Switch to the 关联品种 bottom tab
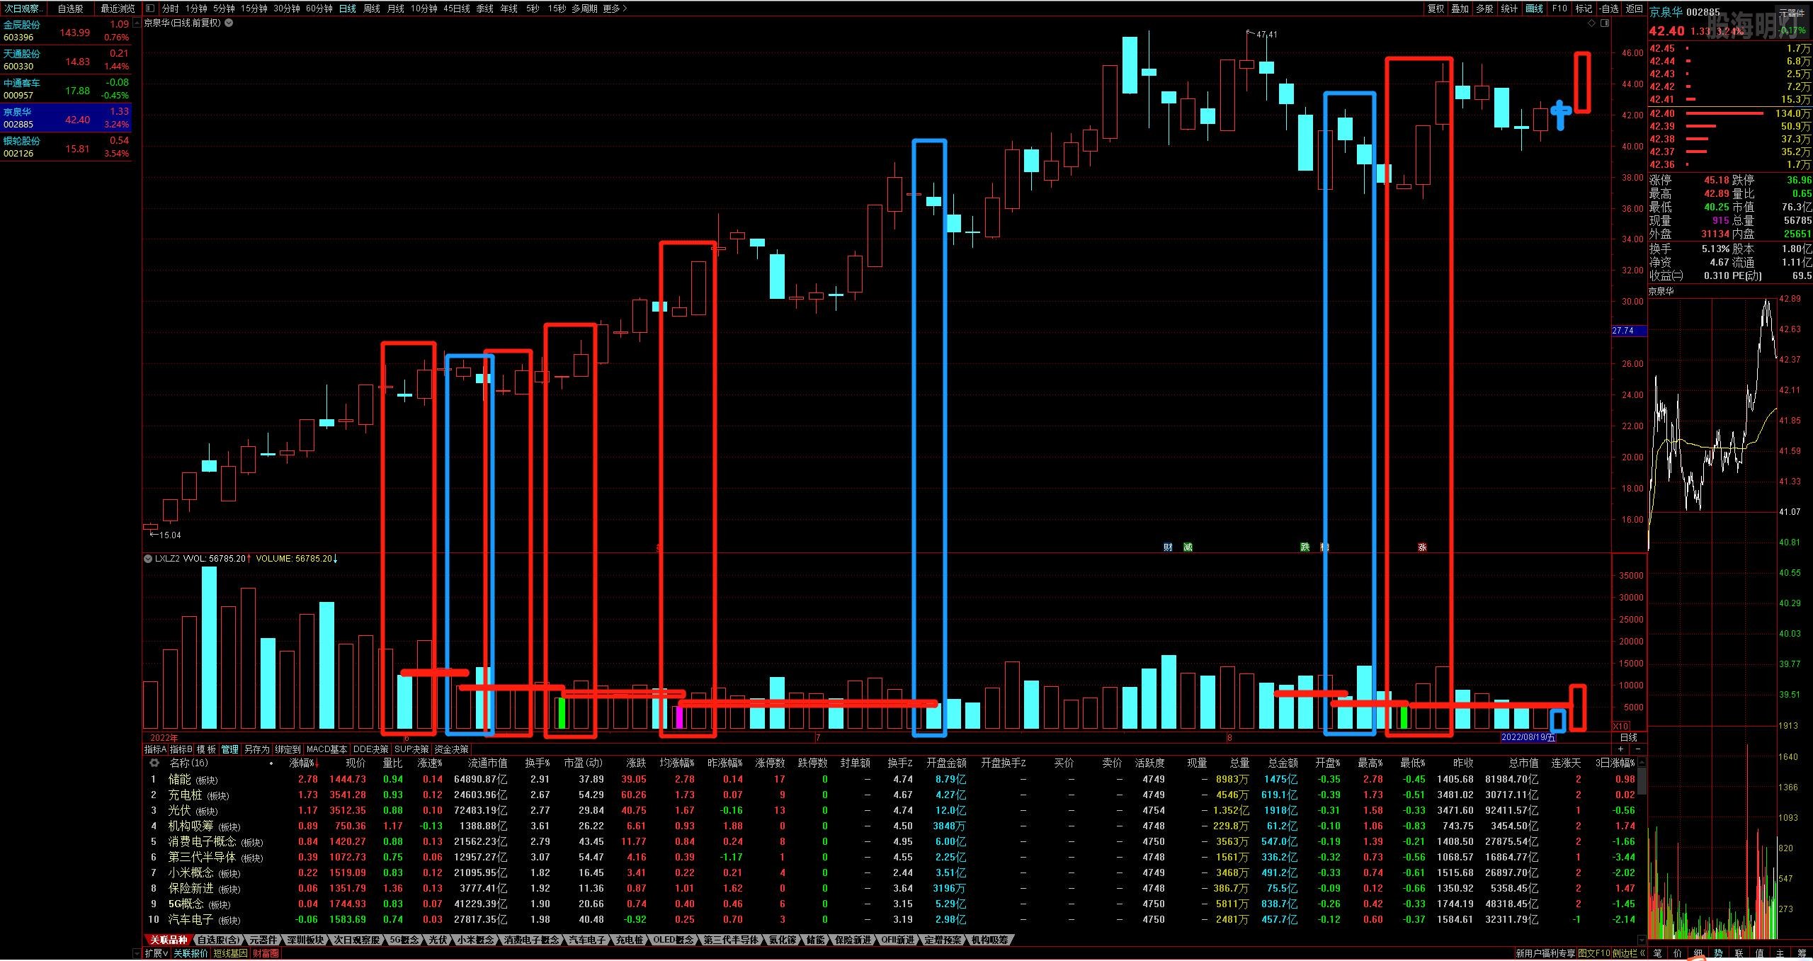This screenshot has height=961, width=1813. (x=169, y=940)
